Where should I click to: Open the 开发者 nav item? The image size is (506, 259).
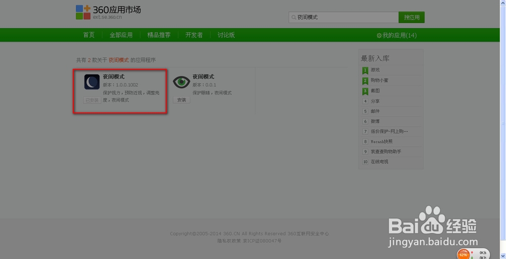194,35
